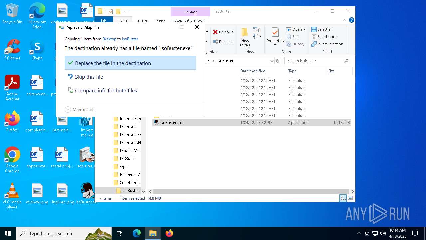Sort by Size column header

pyautogui.click(x=339, y=71)
